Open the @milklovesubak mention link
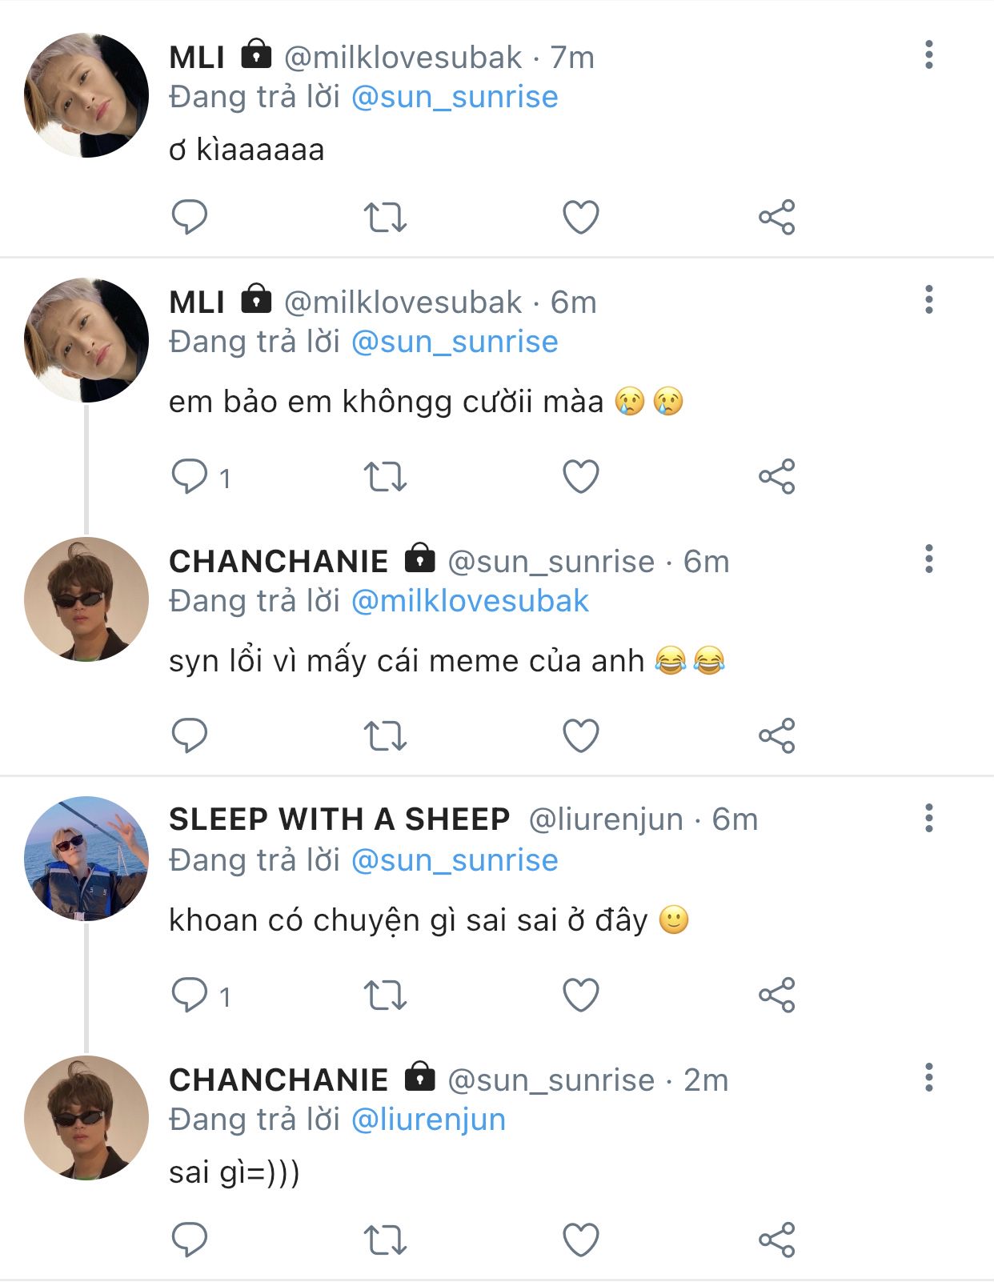 point(470,601)
